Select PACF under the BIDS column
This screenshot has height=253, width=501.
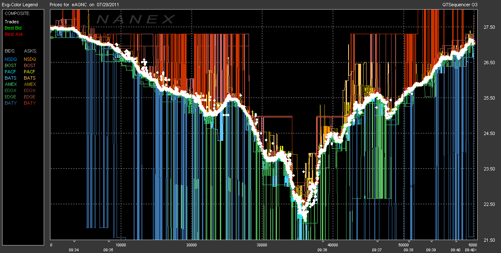(10, 72)
